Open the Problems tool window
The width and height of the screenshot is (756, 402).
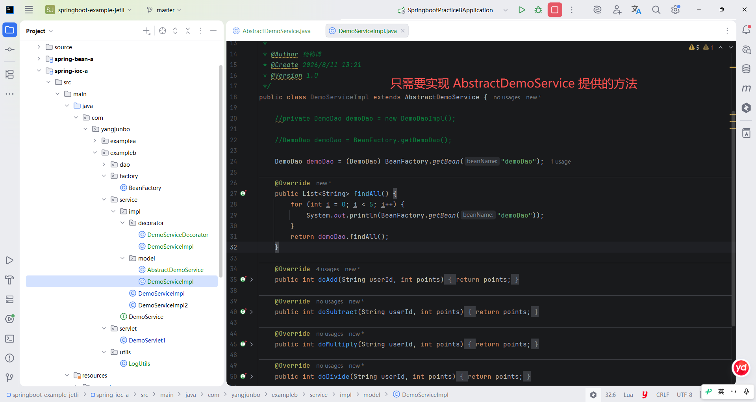tap(10, 358)
